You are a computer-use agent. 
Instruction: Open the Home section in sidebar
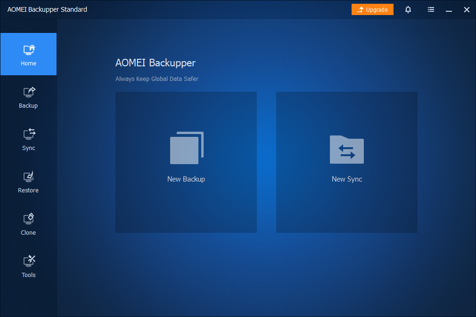pyautogui.click(x=28, y=54)
